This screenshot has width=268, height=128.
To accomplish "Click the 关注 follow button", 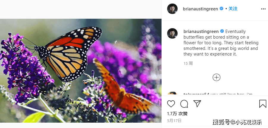I will click(233, 9).
